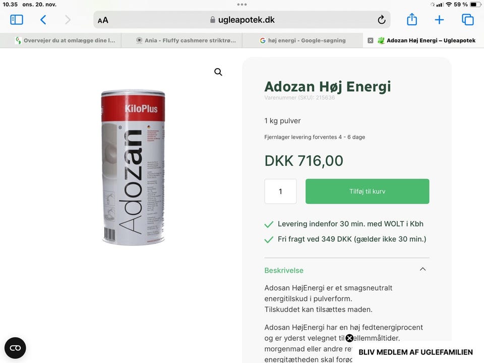Tap the Share icon in toolbar

tap(412, 20)
